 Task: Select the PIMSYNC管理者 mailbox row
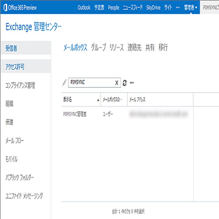[127, 114]
